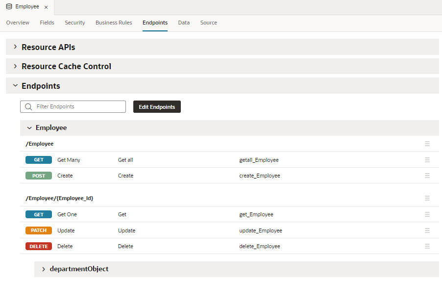Click the Employee tab database icon
Image resolution: width=442 pixels, height=281 pixels.
9,6
